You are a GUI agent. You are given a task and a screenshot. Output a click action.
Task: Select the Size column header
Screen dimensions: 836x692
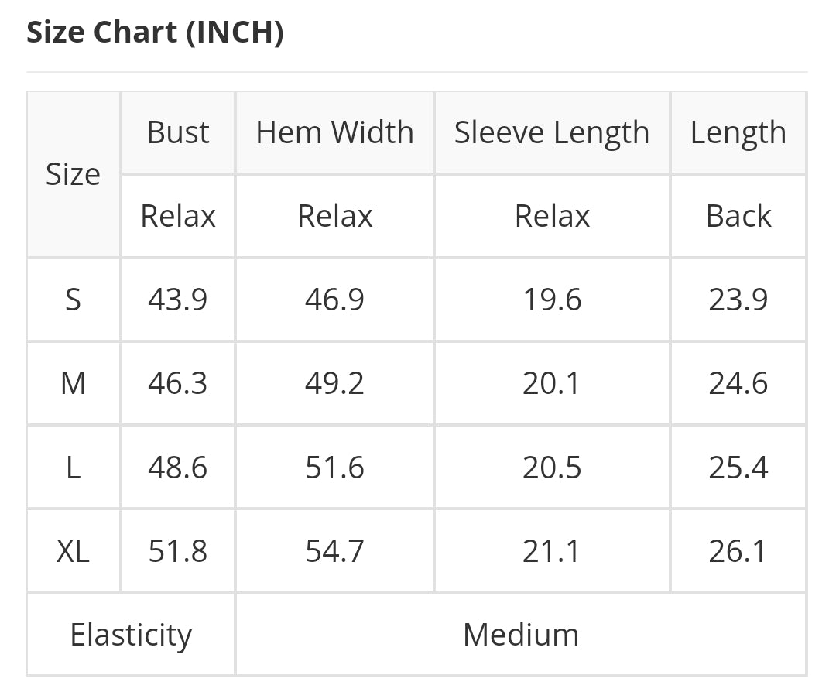(73, 174)
